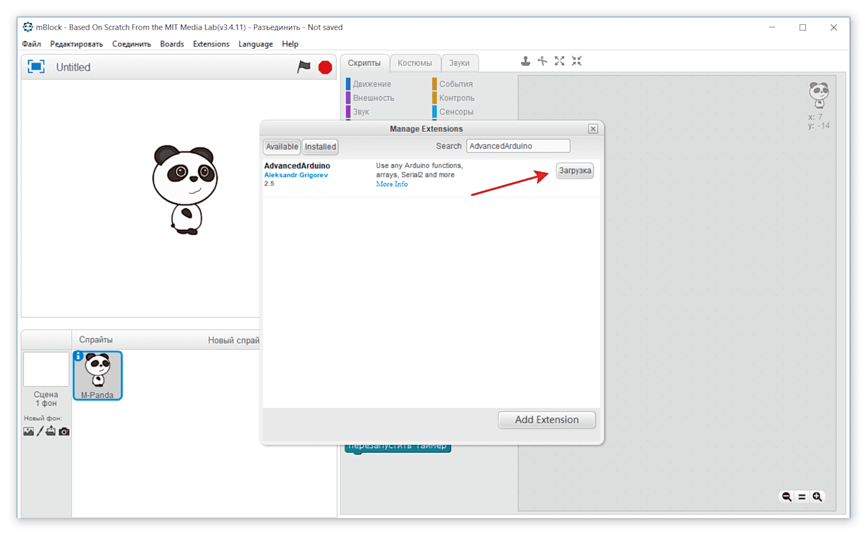Click Загрузка to download AdvancedArduino
Screen dimensions: 867x535
(575, 171)
